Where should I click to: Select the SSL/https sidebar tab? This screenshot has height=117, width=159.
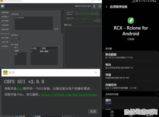tap(5, 34)
